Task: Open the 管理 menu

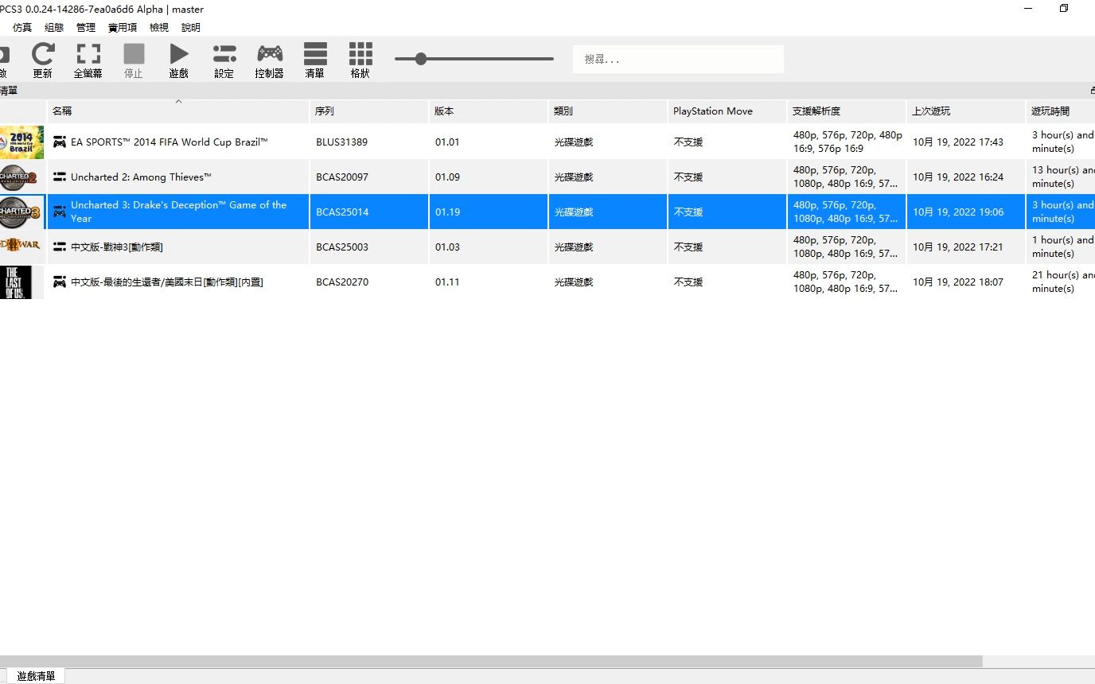Action: pos(86,27)
